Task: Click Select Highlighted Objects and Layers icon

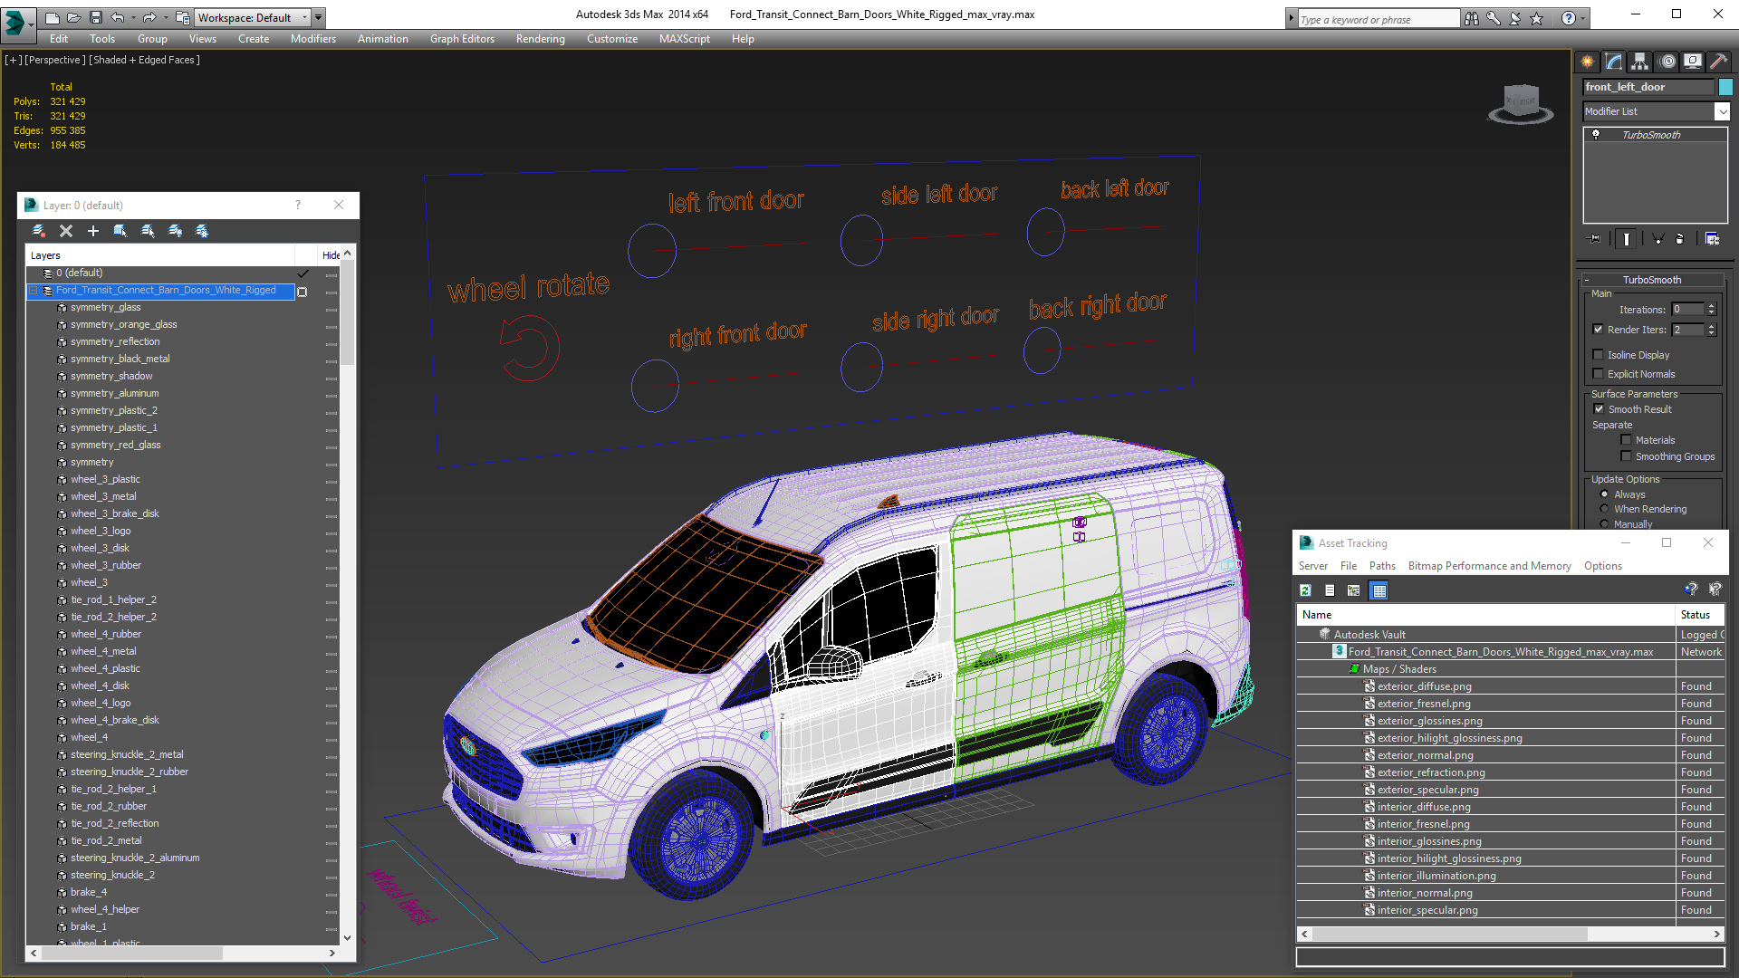Action: pos(120,231)
